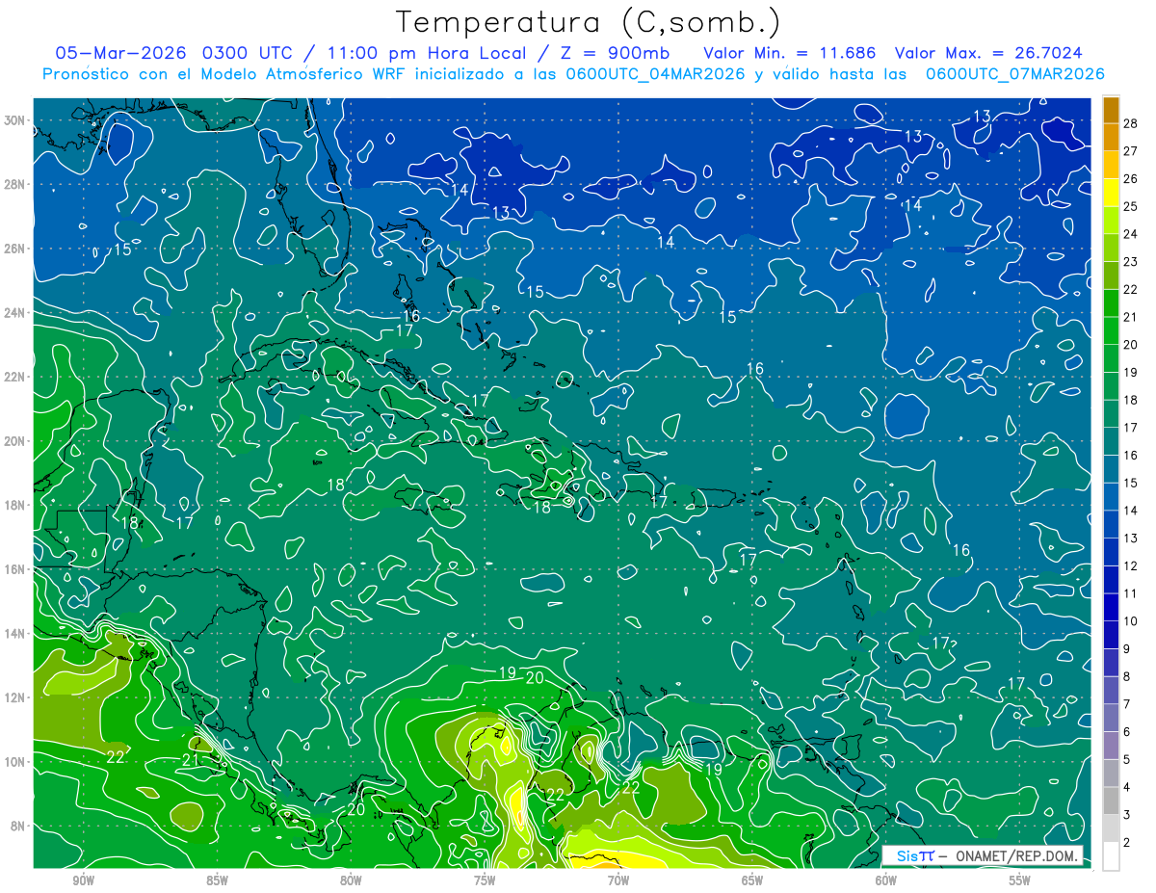Click the "28" label on the color legend
Image resolution: width=1156 pixels, height=893 pixels.
pyautogui.click(x=1131, y=122)
